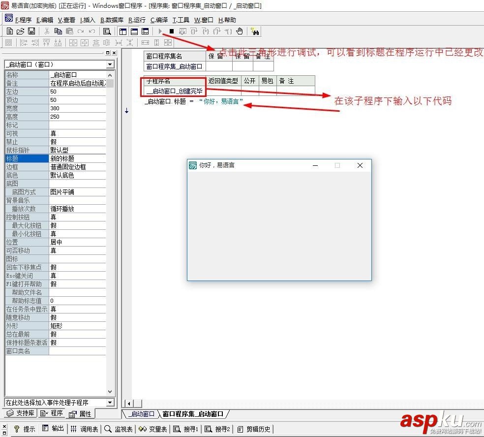Click the 宽度 value 380

tap(78, 108)
